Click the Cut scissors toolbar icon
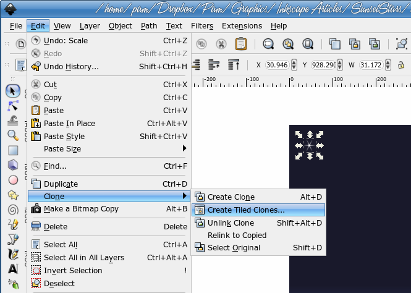This screenshot has height=293, width=411. click(221, 44)
